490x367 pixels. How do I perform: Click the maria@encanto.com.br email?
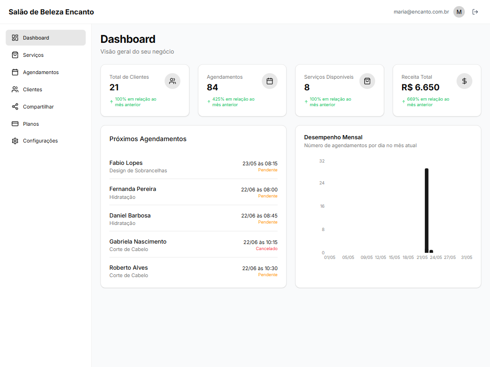point(421,12)
